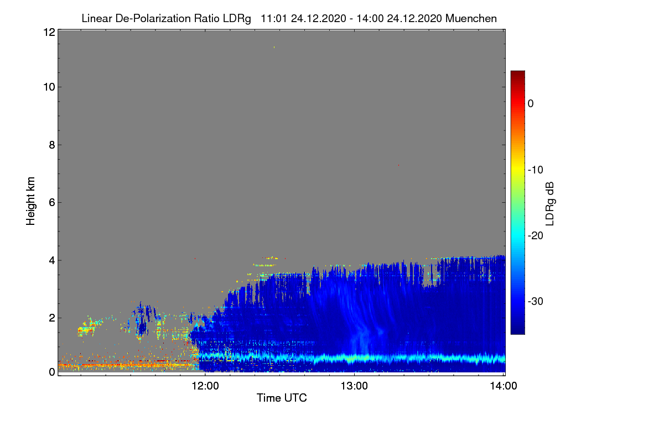The width and height of the screenshot is (664, 442).
Task: Click the "LDRg dB" colorbar label
Action: pyautogui.click(x=550, y=204)
